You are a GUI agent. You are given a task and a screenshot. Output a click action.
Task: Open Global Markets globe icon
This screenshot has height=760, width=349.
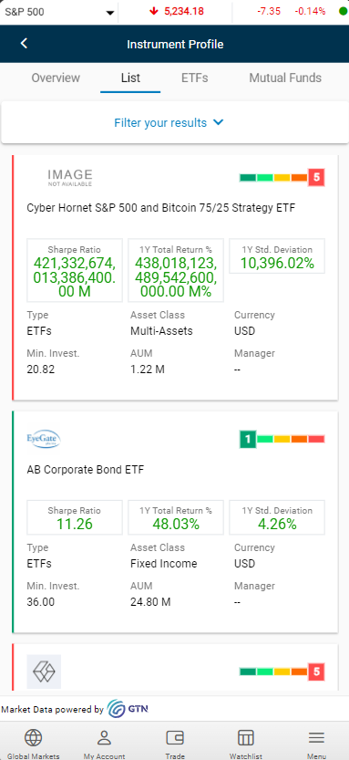click(34, 738)
